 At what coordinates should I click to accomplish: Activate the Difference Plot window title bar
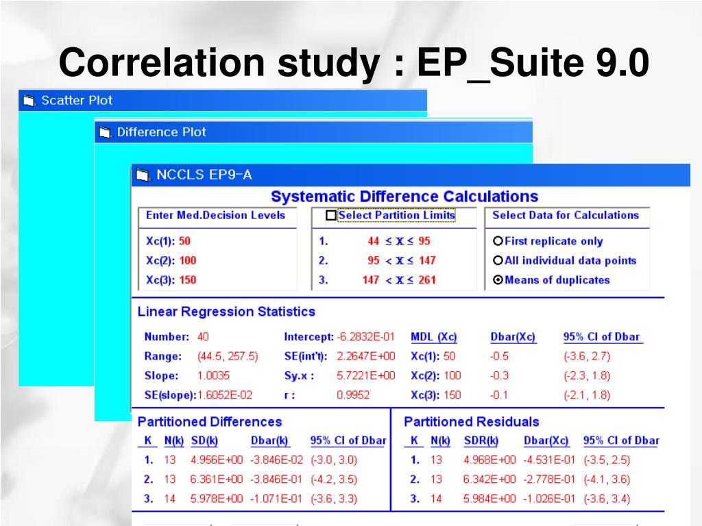(x=313, y=132)
